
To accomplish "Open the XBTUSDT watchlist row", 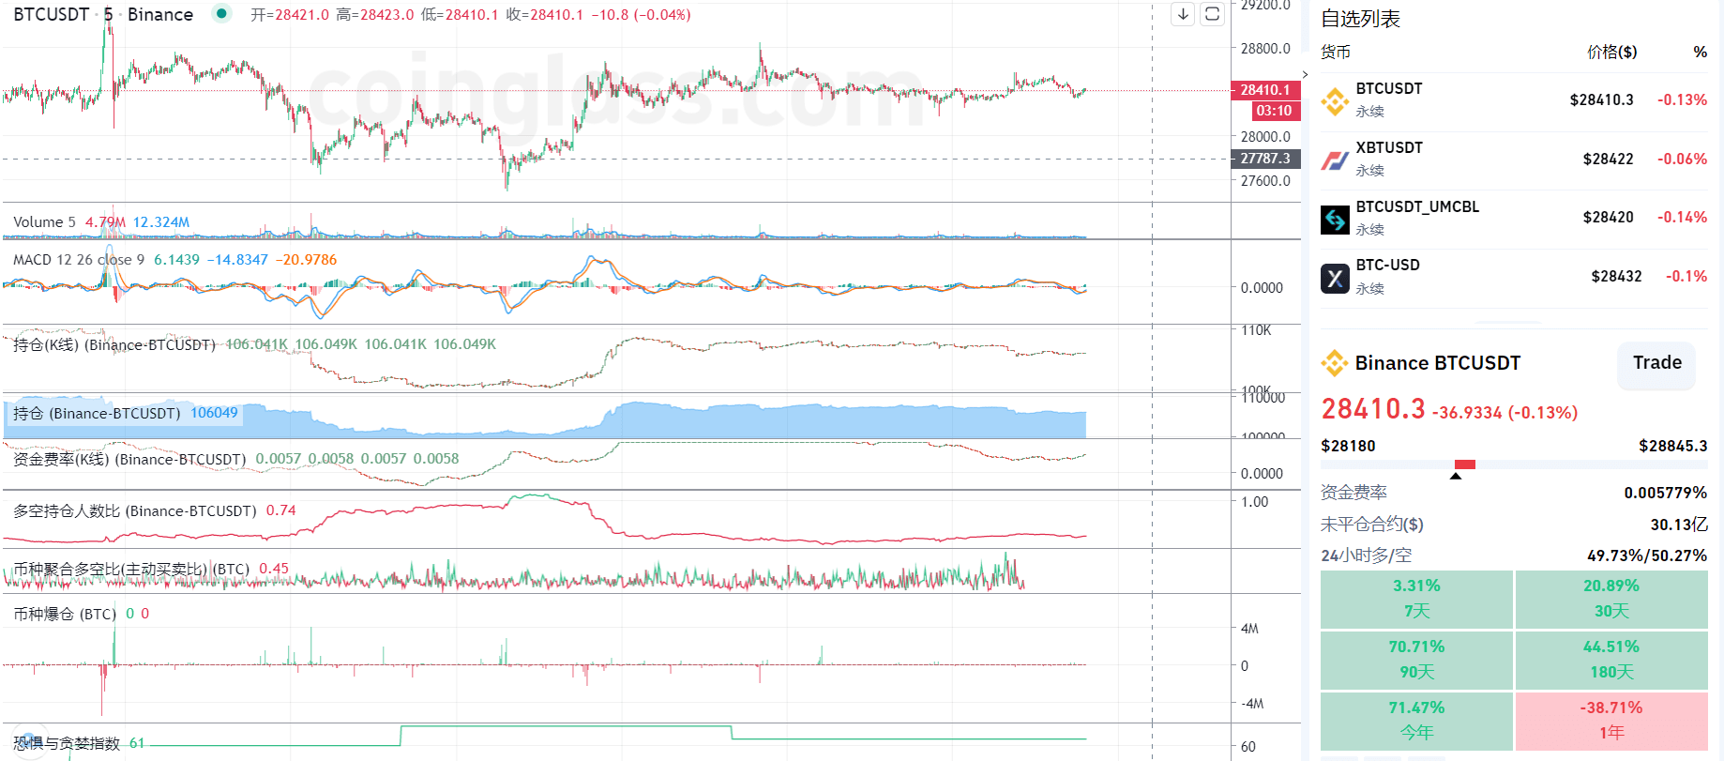I will point(1514,160).
